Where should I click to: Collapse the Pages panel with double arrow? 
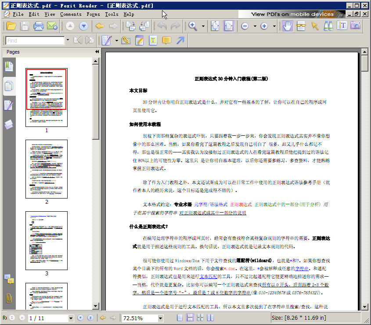tap(97, 52)
